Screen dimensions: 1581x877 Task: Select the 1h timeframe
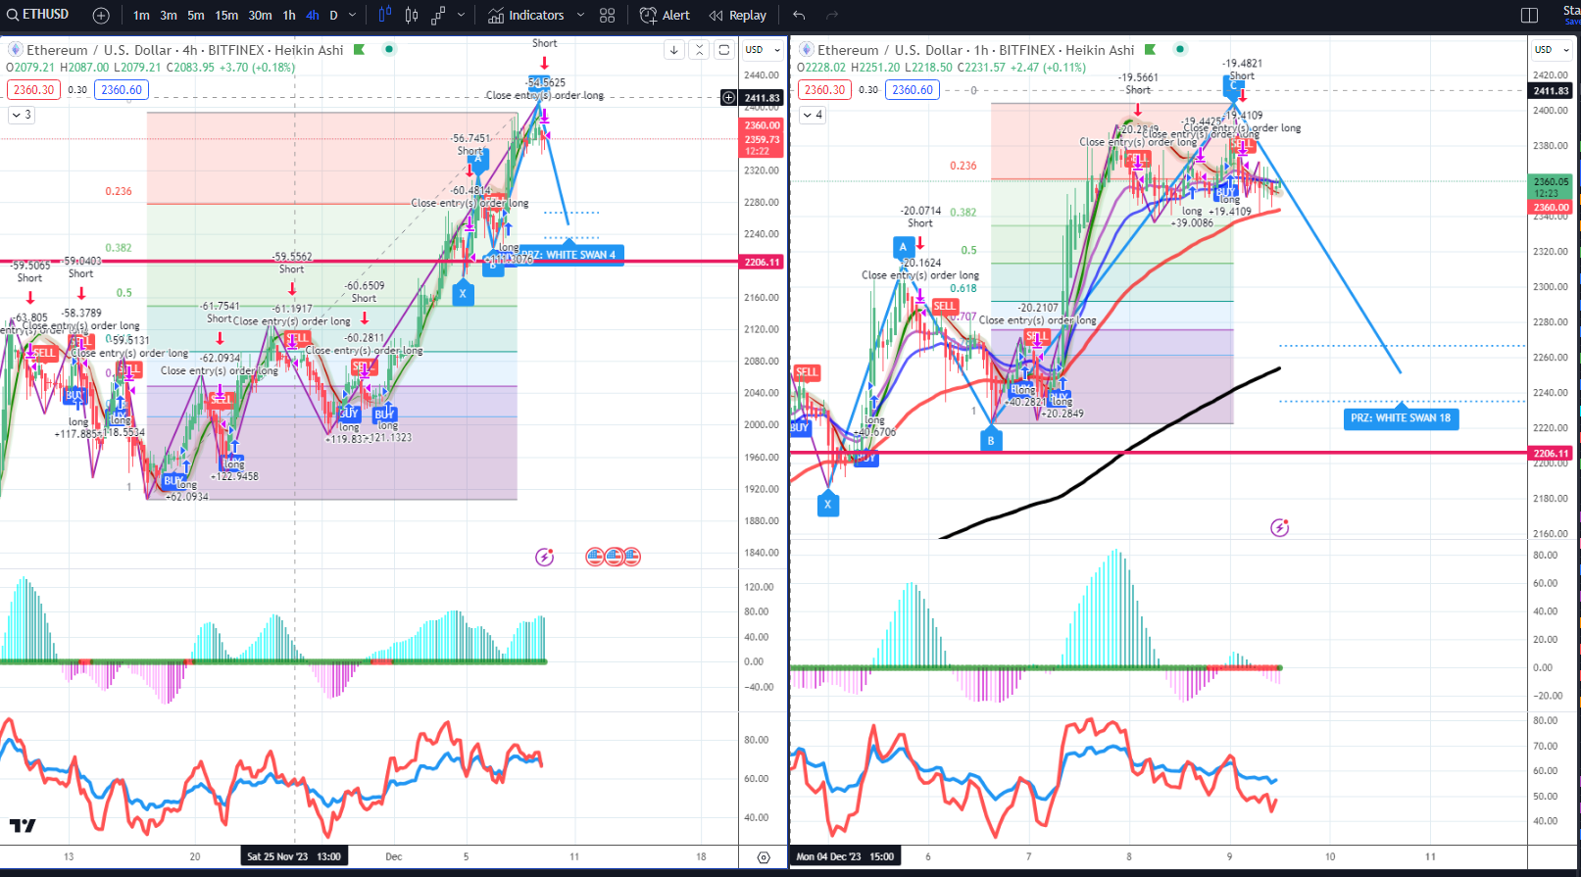click(x=289, y=15)
